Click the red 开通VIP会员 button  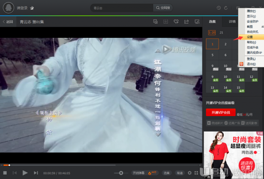[x=220, y=113]
